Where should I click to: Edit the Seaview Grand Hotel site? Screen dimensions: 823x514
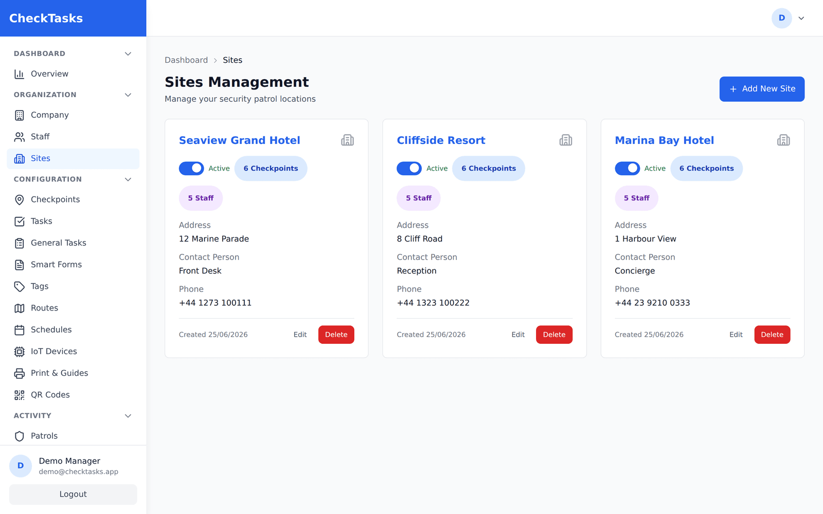pos(300,335)
